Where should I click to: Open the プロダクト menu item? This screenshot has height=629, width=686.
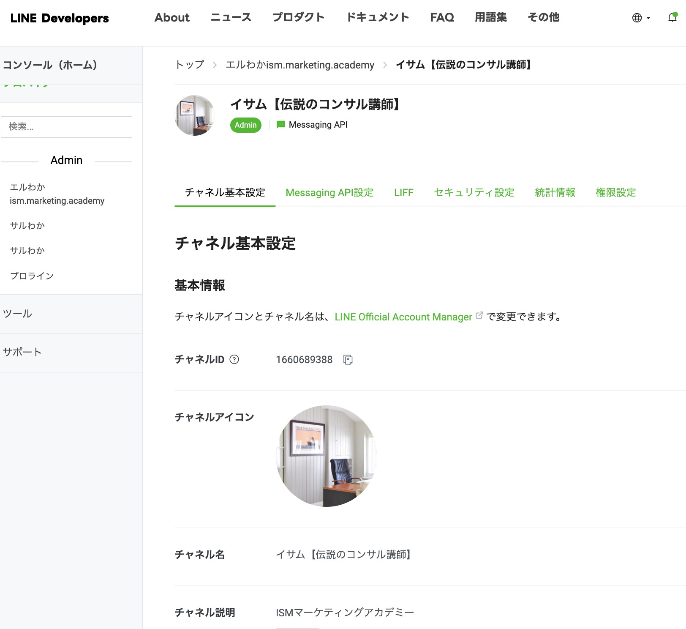pyautogui.click(x=299, y=17)
